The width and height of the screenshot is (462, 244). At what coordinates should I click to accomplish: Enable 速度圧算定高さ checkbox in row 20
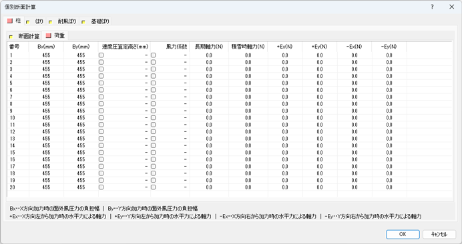[x=101, y=187]
